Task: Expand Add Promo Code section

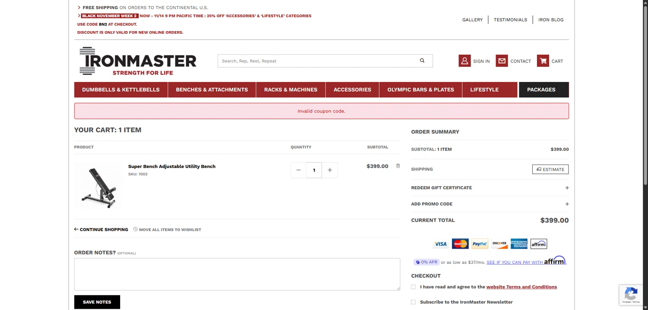Action: (490, 204)
